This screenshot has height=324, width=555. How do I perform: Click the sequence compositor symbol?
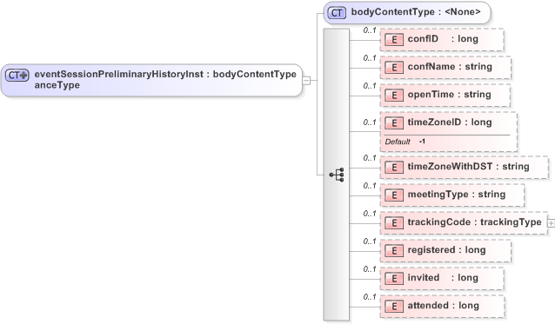pyautogui.click(x=337, y=175)
